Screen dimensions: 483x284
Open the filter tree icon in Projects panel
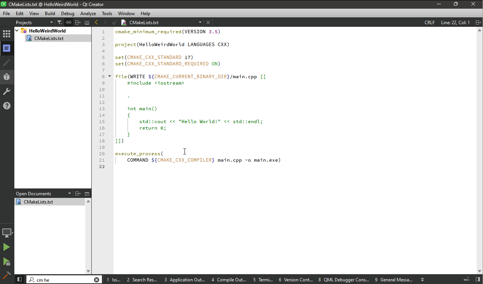60,23
